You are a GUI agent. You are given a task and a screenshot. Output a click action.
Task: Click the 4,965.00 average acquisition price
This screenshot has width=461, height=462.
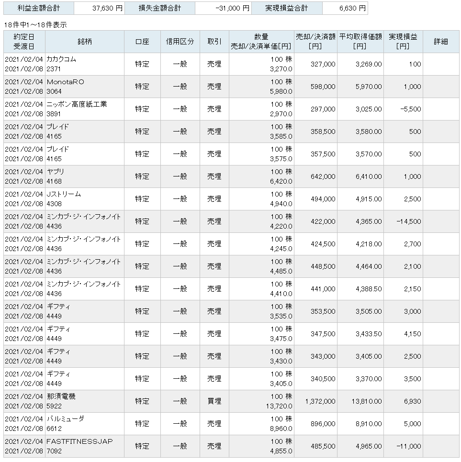pyautogui.click(x=369, y=446)
